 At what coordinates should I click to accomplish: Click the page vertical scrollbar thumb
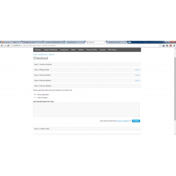click(175, 89)
